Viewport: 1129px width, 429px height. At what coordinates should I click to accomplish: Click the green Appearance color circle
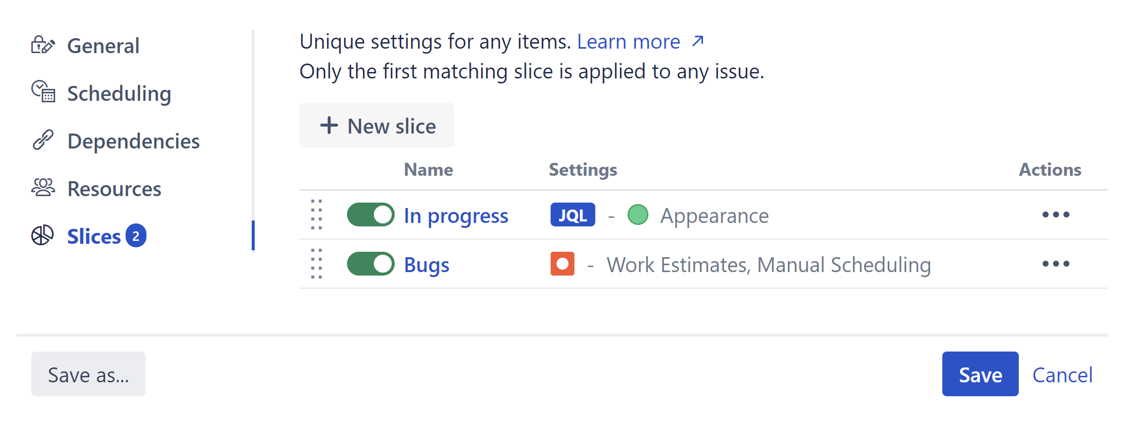638,215
